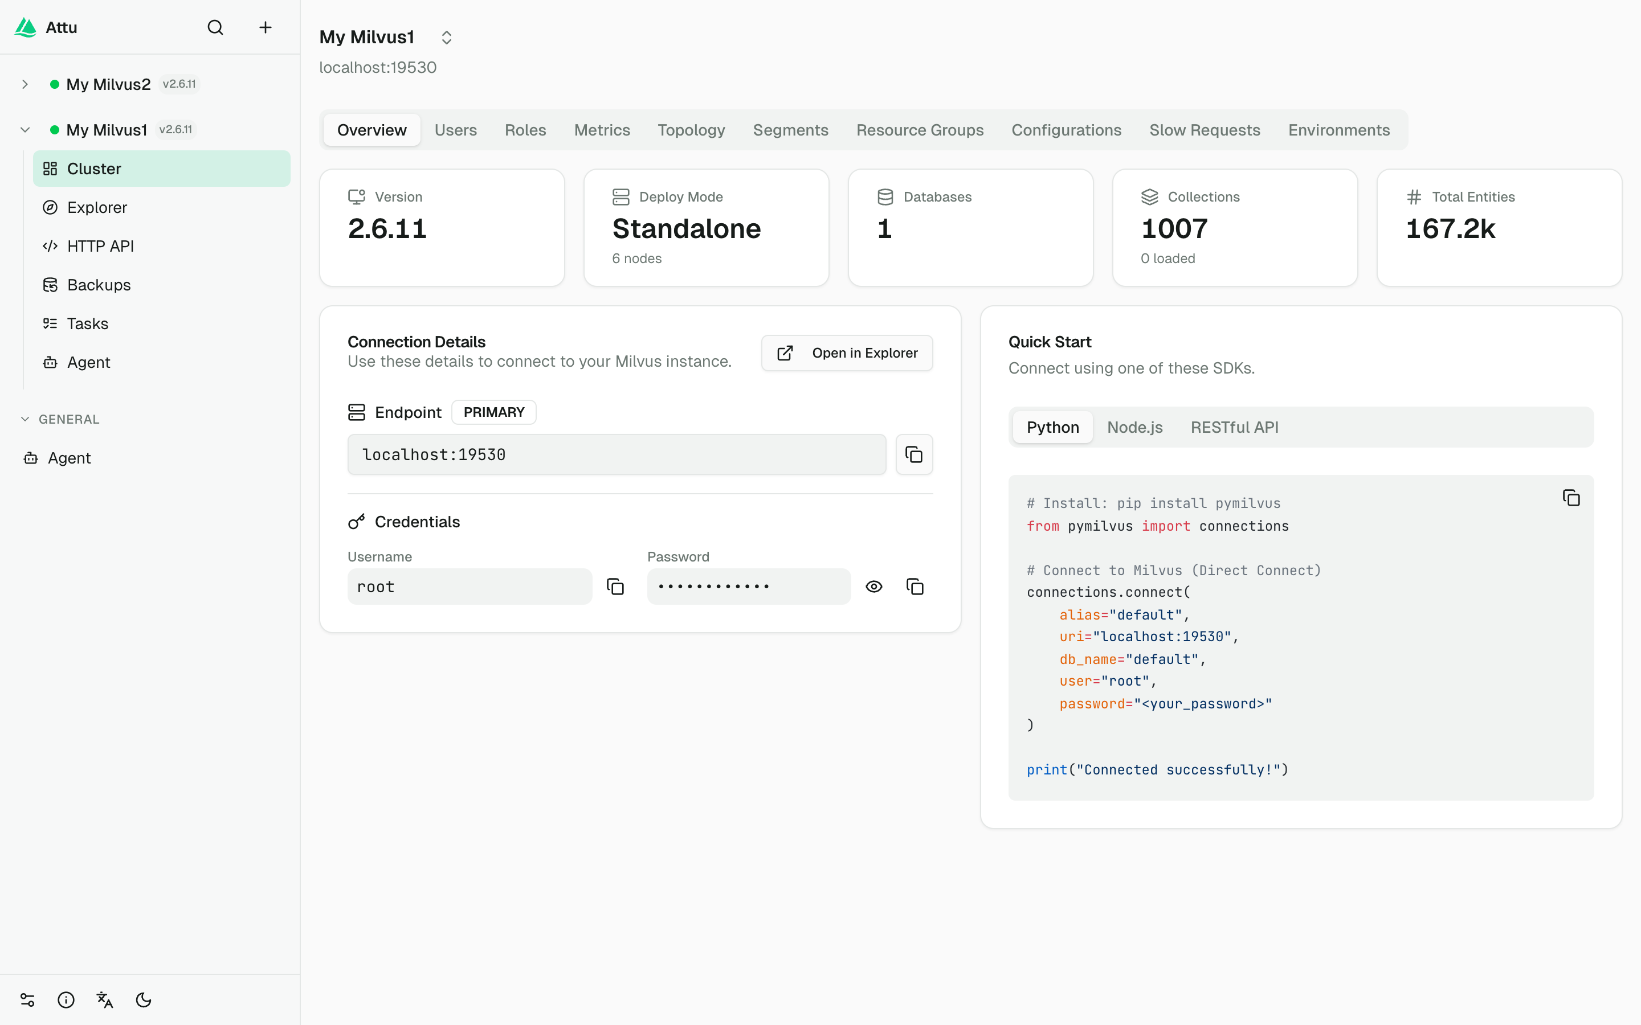
Task: Click the v2.6.11 badge beside My Milvus2
Action: 179,84
